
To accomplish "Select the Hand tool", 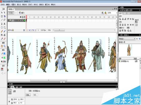I will click(x=2, y=46).
